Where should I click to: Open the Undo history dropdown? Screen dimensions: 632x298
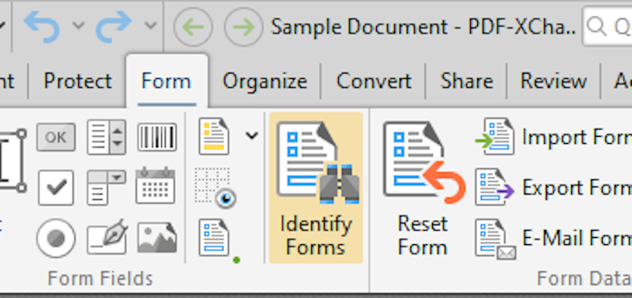tap(78, 26)
